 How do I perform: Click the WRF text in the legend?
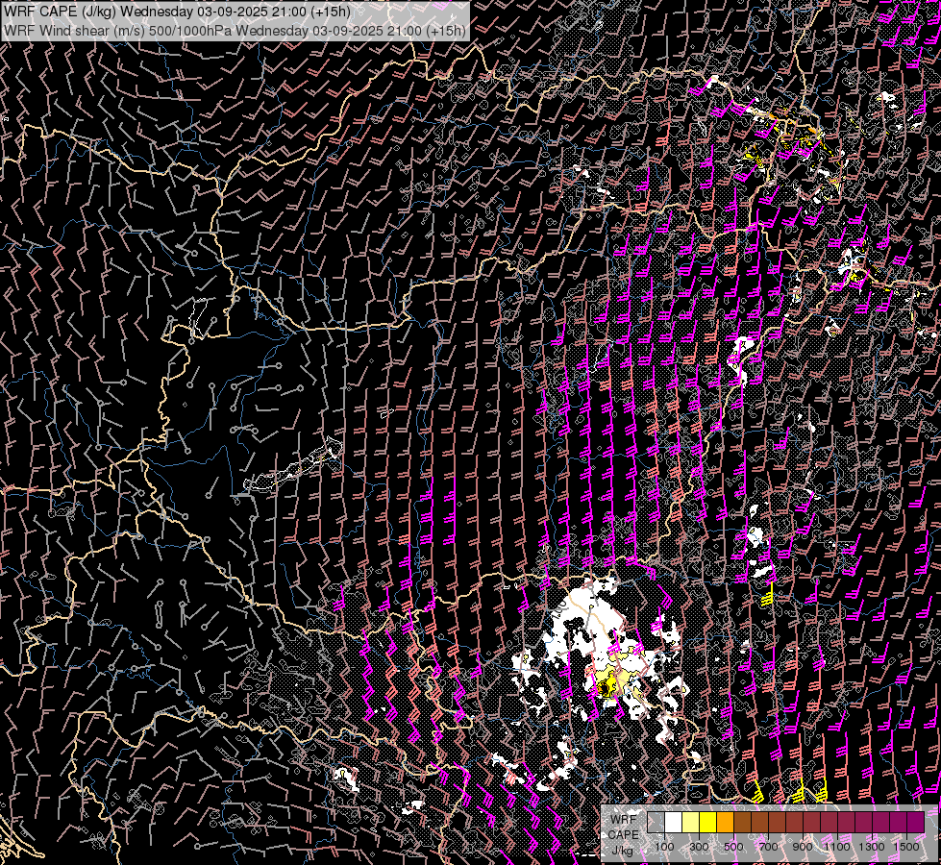(x=624, y=820)
